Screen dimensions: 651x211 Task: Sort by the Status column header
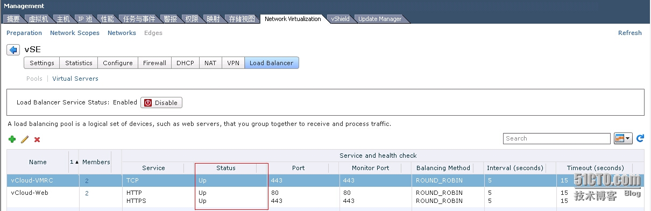pos(226,168)
